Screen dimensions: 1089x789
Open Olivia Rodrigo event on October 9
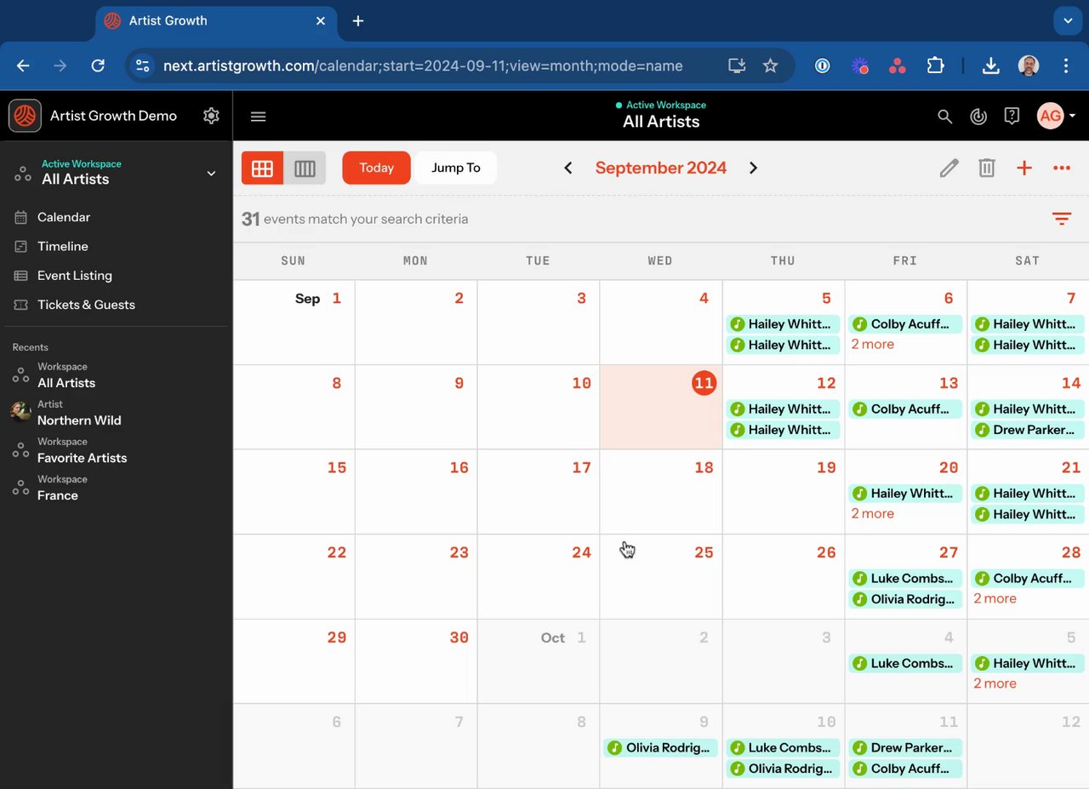coord(661,747)
